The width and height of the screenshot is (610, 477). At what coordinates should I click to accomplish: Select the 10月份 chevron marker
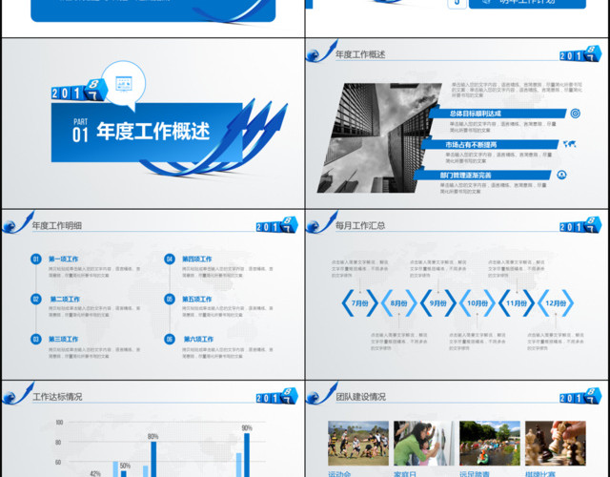coord(478,303)
